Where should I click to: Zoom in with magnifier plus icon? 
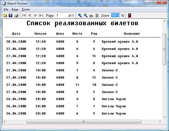[80, 15]
